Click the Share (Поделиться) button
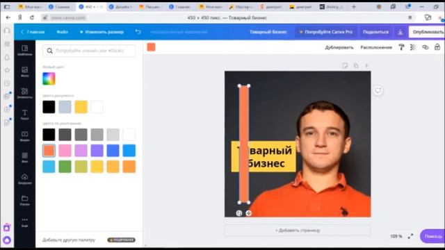The image size is (445, 250). [375, 32]
